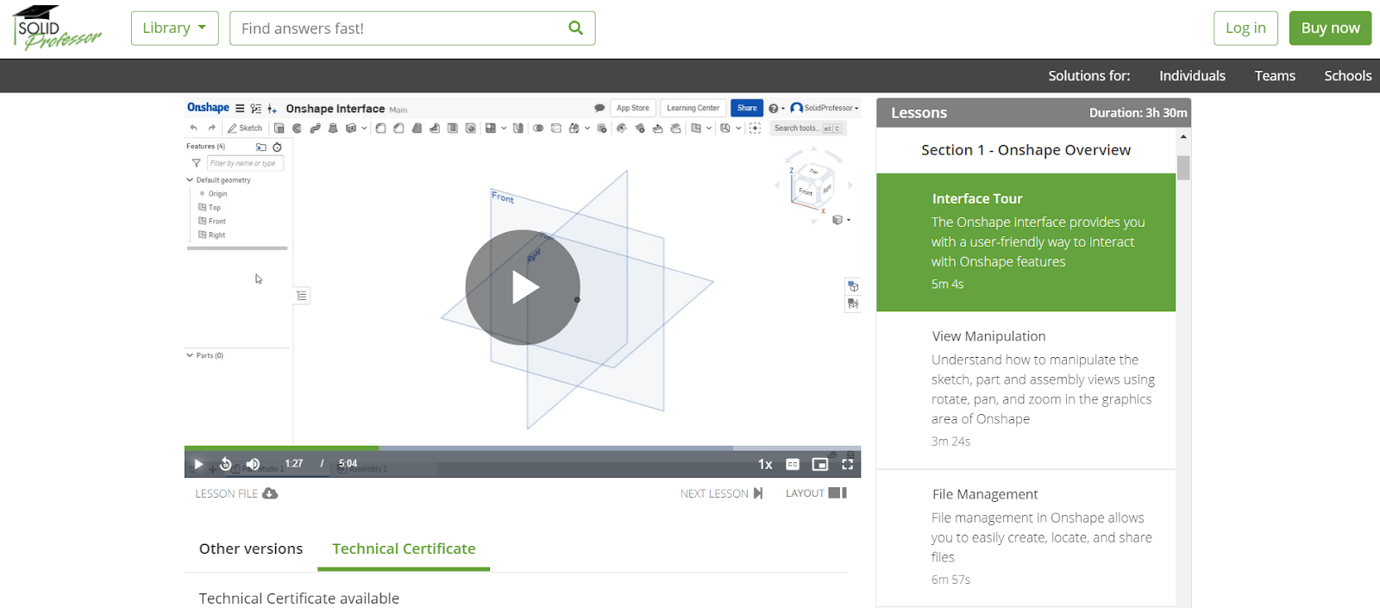Screen dimensions: 1380x608
Task: Seek along the video progress bar
Action: point(523,448)
